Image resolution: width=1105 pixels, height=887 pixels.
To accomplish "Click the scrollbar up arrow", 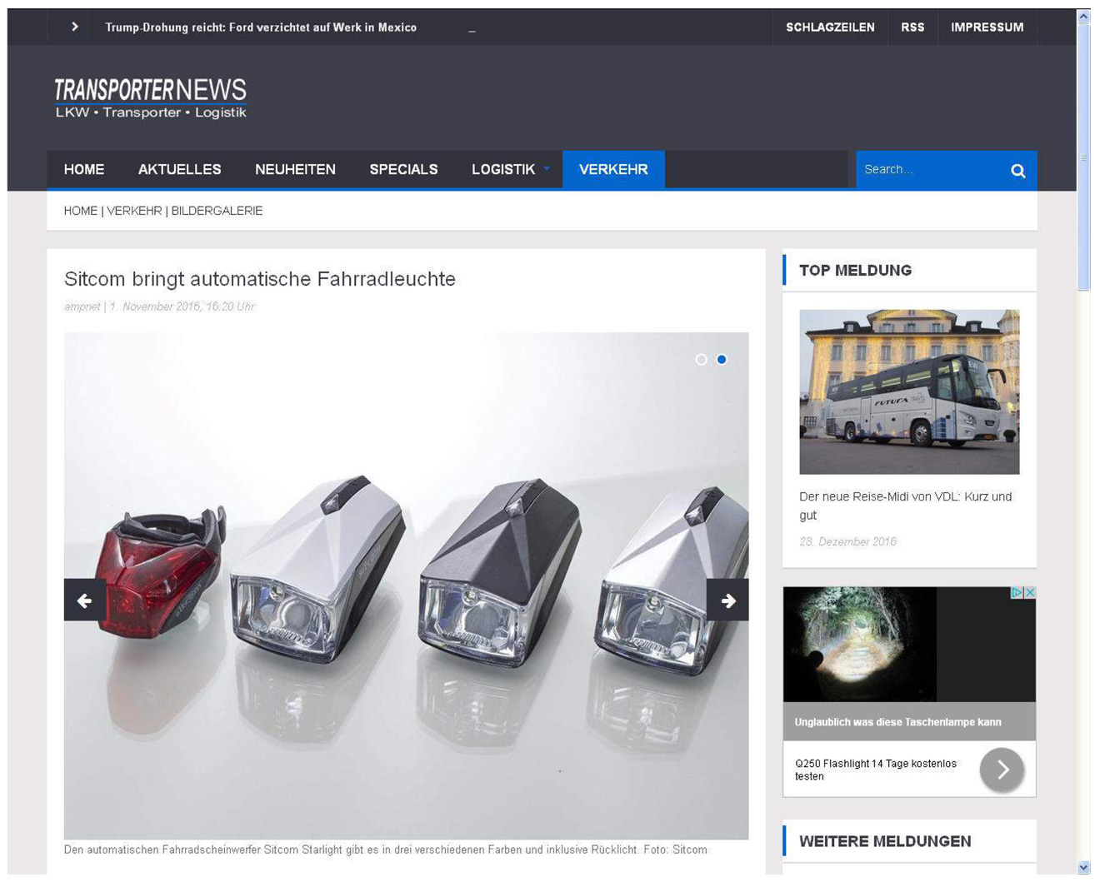I will (x=1083, y=16).
